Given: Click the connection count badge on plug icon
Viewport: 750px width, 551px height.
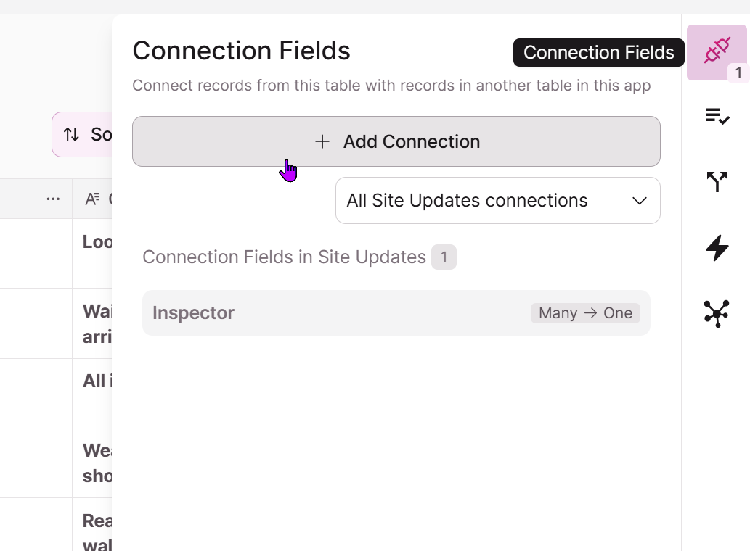Looking at the screenshot, I should coord(738,73).
